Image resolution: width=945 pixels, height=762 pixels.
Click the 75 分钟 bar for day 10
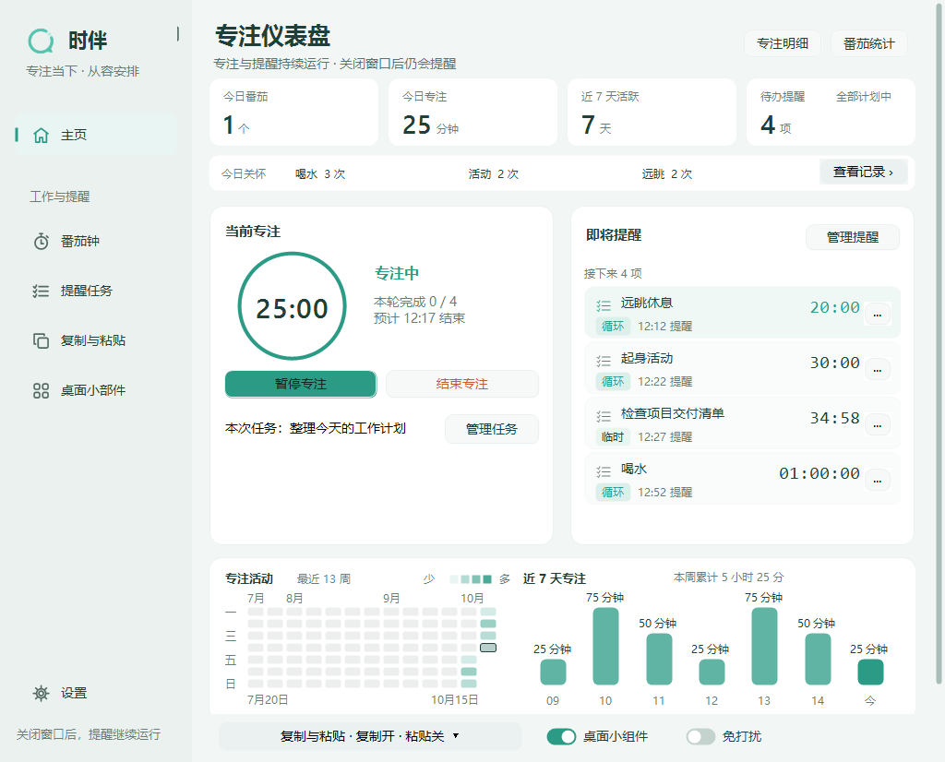click(x=605, y=647)
